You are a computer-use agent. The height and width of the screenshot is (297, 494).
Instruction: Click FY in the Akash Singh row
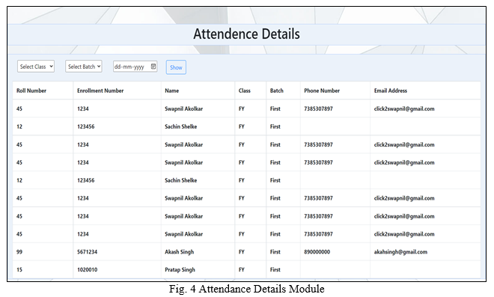(242, 252)
